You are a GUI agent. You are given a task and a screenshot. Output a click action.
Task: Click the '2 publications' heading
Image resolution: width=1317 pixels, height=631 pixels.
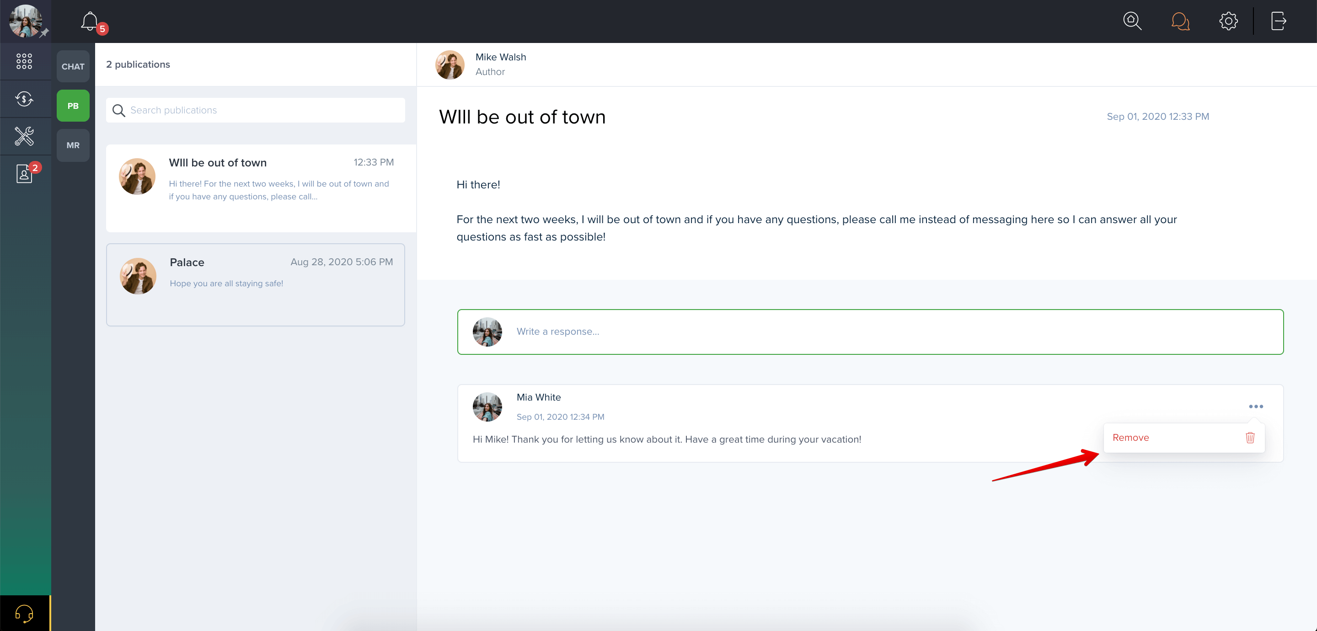[x=138, y=64]
